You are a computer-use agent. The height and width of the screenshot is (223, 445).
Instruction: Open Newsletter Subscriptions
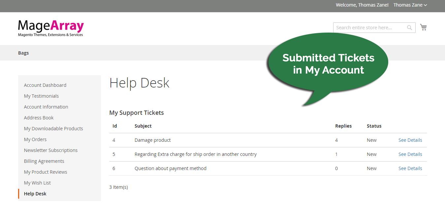coord(51,150)
